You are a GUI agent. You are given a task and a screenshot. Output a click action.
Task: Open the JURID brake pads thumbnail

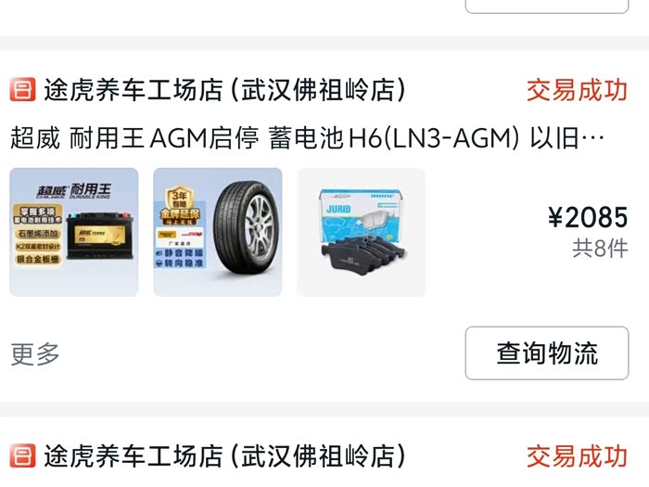[x=361, y=232]
